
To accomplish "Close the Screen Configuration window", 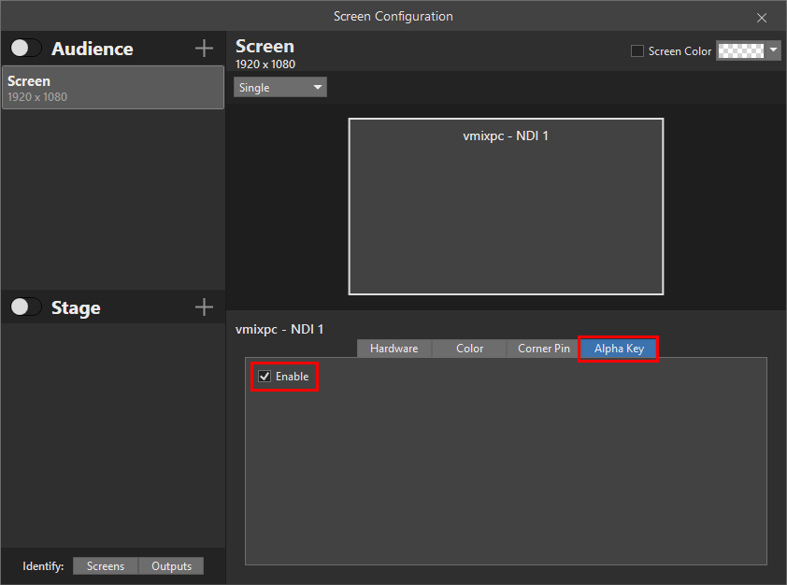I will point(762,17).
